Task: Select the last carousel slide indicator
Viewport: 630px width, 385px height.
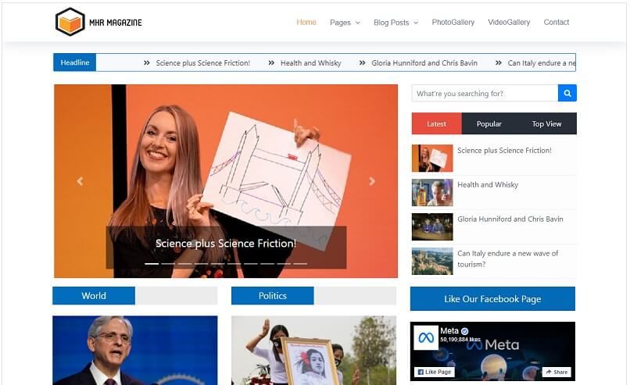Action: [300, 264]
